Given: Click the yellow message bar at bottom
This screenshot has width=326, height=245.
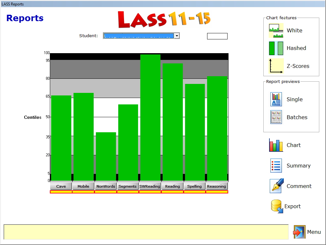Looking at the screenshot, I should (x=146, y=232).
